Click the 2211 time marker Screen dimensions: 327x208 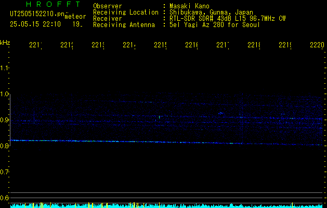click(35, 45)
